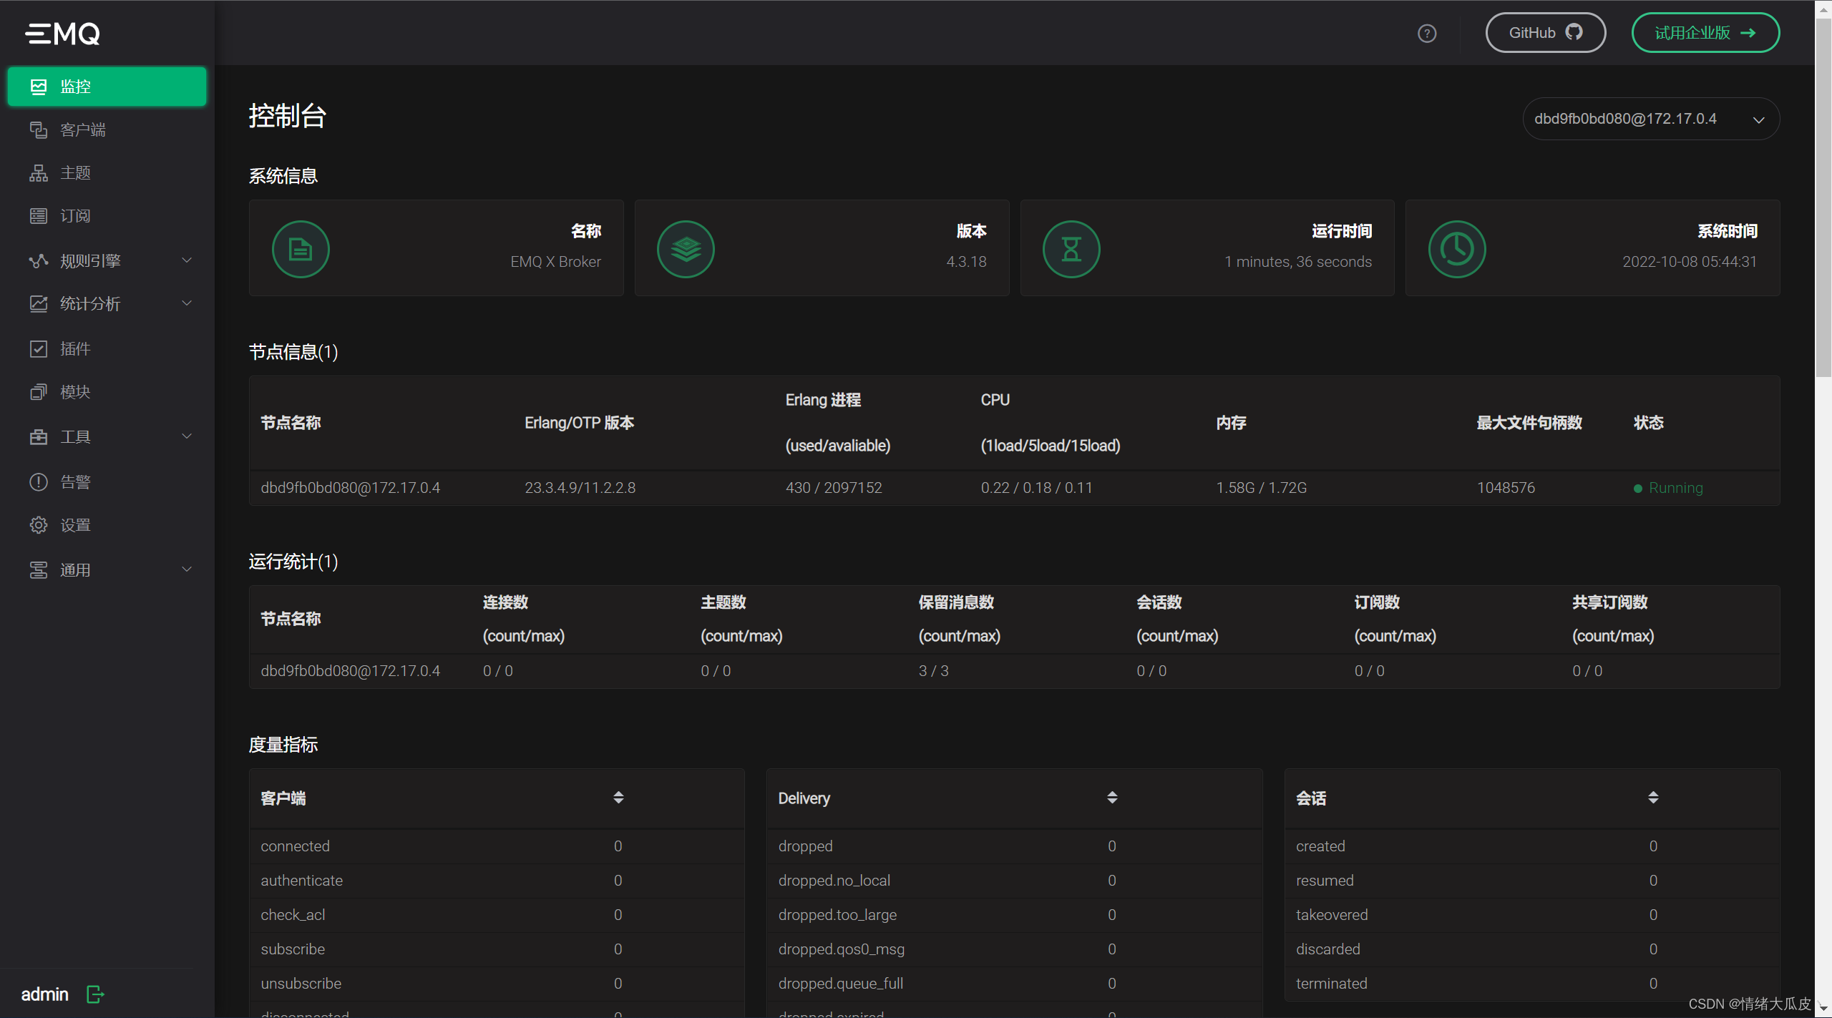Click retained messages value 3 / 3
The image size is (1832, 1018).
point(933,671)
